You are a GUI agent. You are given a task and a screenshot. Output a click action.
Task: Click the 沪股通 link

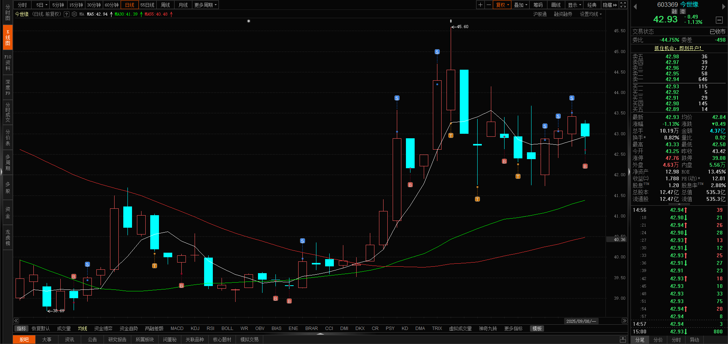tap(540, 14)
